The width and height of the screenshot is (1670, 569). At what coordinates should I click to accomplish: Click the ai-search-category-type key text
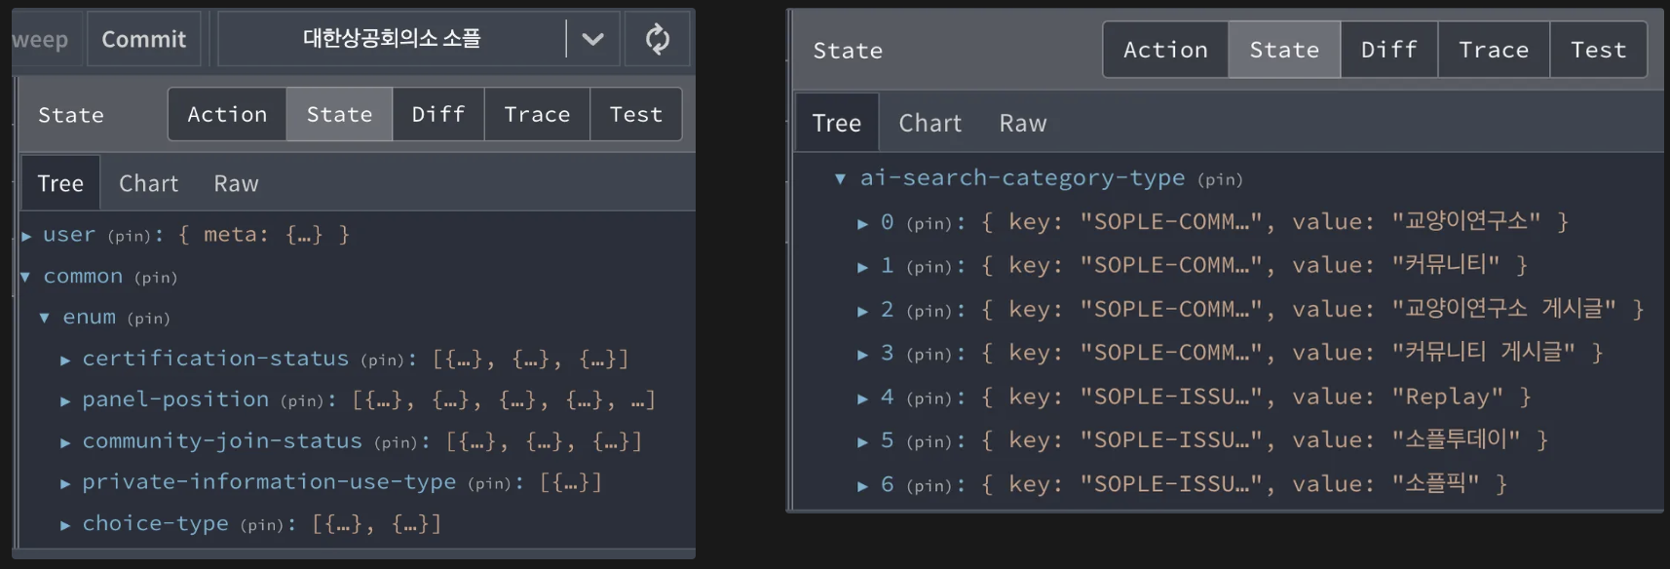tap(1022, 177)
